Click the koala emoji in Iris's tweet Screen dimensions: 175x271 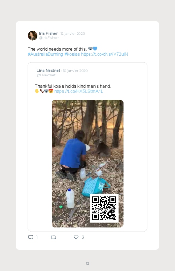click(x=90, y=49)
